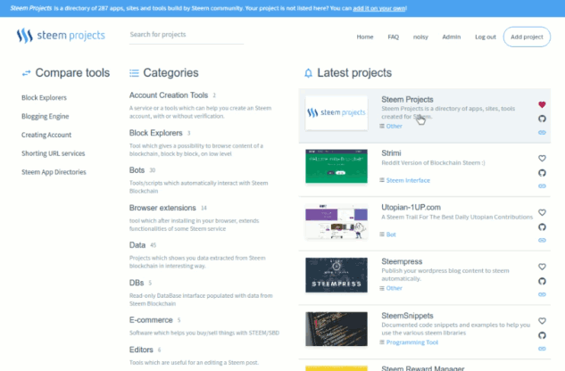The image size is (565, 371).
Task: Open the Steempress project title
Action: (402, 261)
